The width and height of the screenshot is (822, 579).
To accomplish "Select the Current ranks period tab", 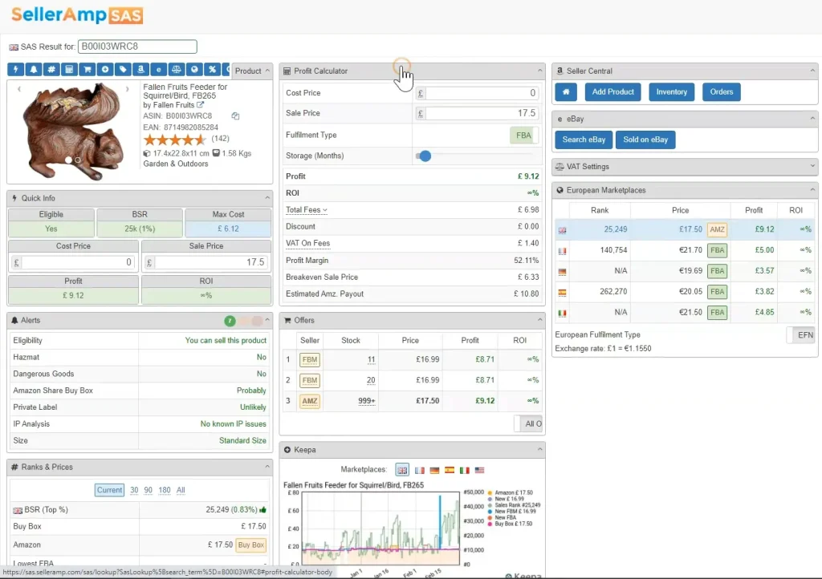I will click(x=109, y=490).
